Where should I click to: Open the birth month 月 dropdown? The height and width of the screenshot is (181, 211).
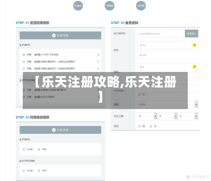click(168, 116)
